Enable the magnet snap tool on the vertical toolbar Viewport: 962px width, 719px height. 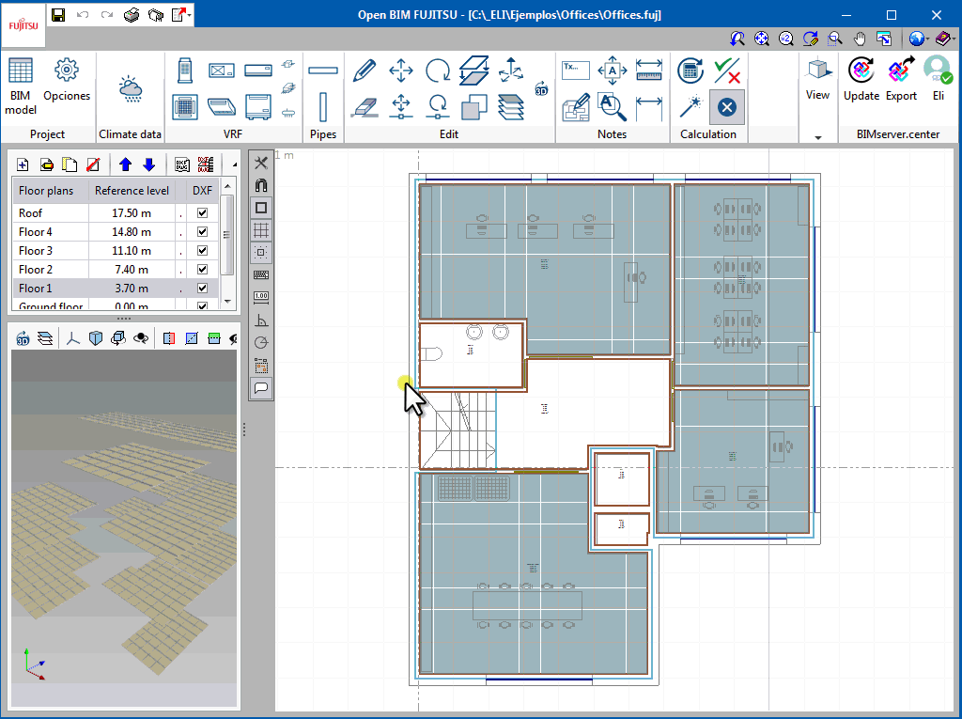[x=260, y=185]
